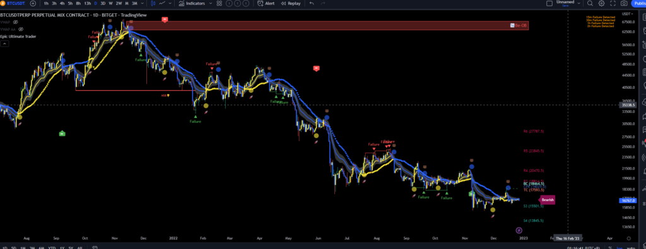
Task: Click the purple lightning event icon
Action: [519, 231]
